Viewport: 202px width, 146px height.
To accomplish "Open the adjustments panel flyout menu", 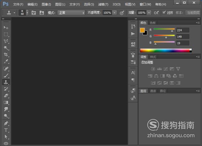I will [x=198, y=57].
